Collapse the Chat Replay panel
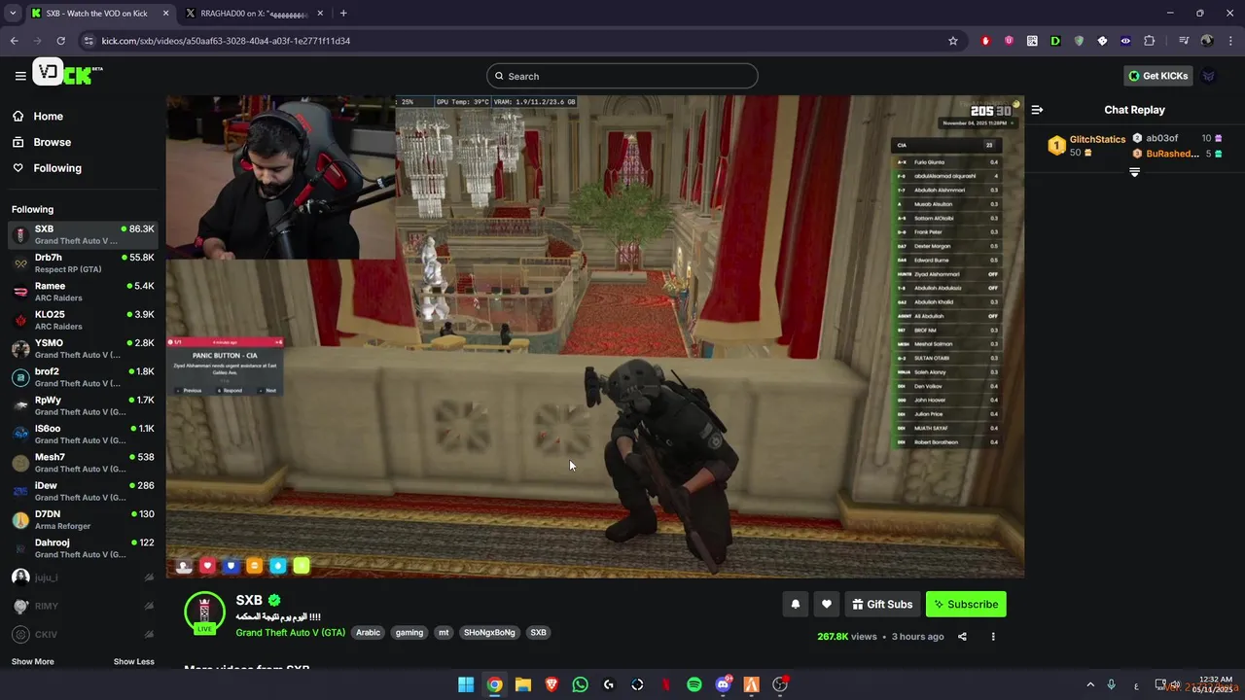The image size is (1245, 700). click(1037, 110)
